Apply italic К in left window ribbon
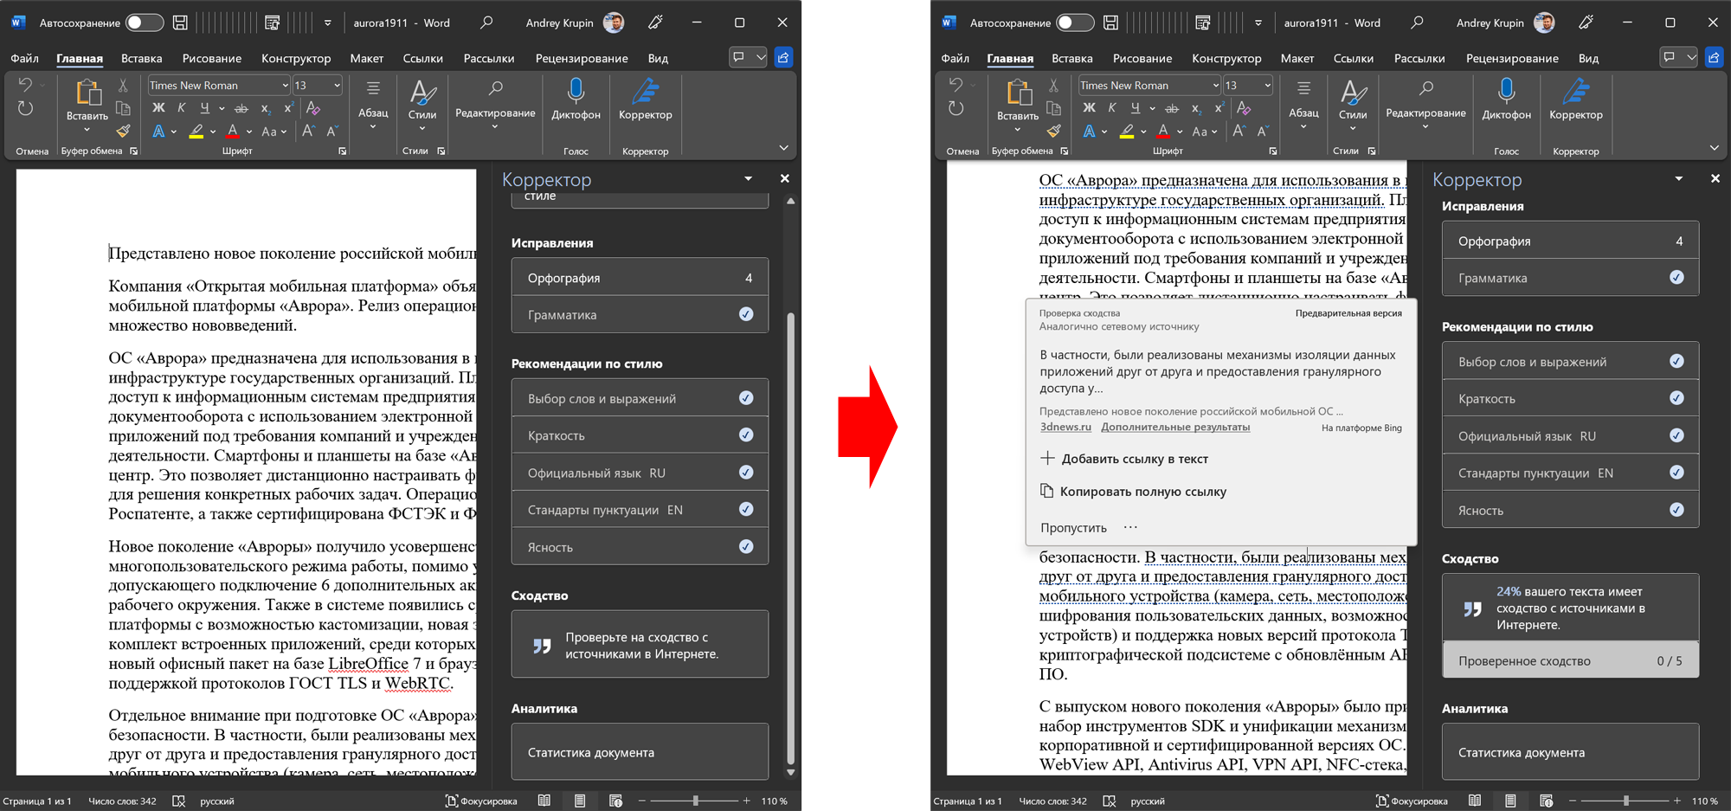This screenshot has width=1731, height=811. tap(181, 108)
